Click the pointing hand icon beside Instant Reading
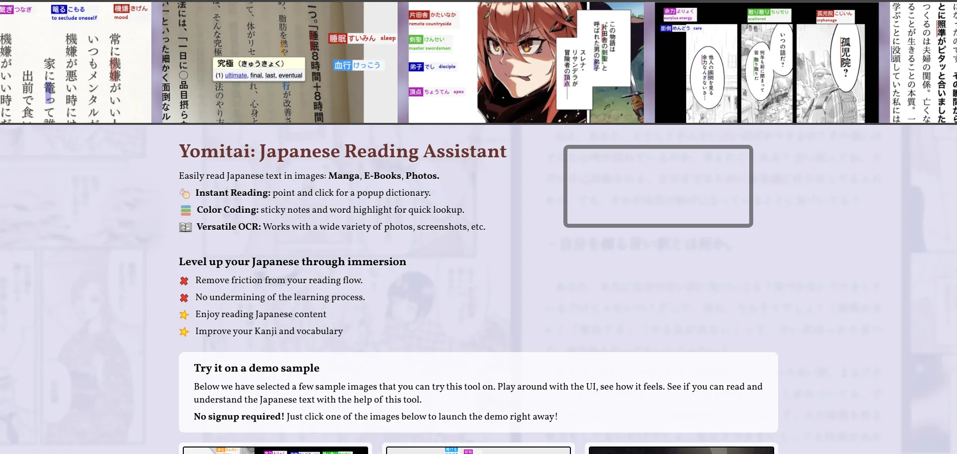Screen dimensions: 957x454 tap(185, 193)
